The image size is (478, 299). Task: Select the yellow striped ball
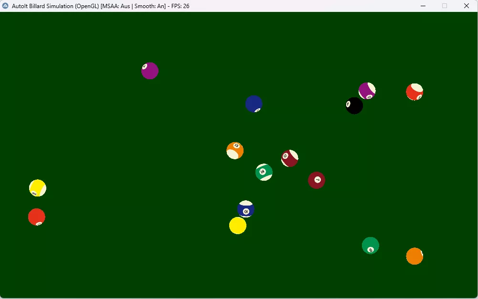pos(38,188)
